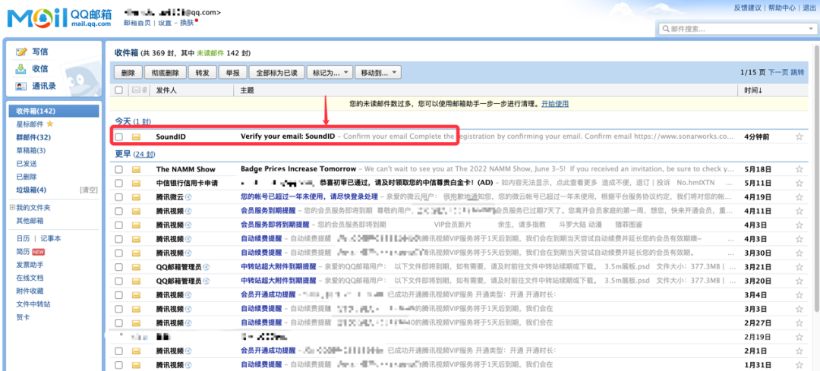Click the search magnifier icon in search box
Image resolution: width=820 pixels, height=371 pixels.
point(665,29)
